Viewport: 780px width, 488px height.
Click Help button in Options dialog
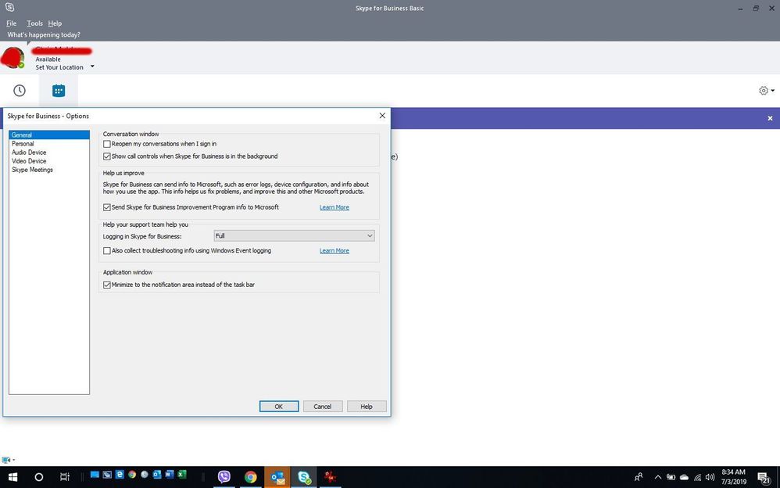click(367, 407)
